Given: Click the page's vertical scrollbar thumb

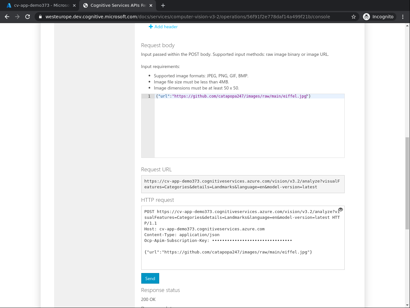Looking at the screenshot, I should (x=407, y=183).
